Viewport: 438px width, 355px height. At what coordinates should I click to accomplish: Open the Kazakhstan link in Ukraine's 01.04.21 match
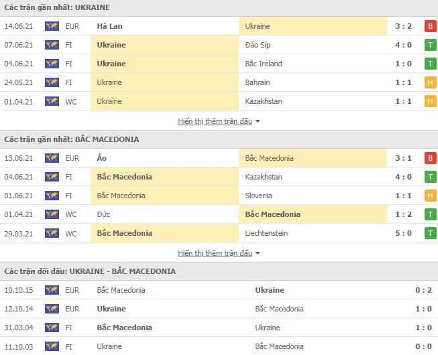coord(264,101)
